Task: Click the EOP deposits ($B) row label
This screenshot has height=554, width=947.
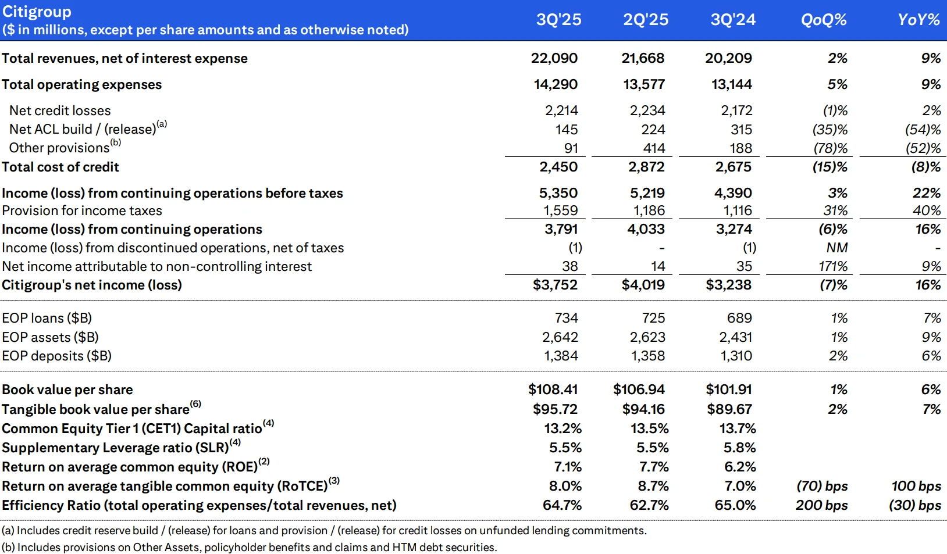Action: pyautogui.click(x=56, y=356)
